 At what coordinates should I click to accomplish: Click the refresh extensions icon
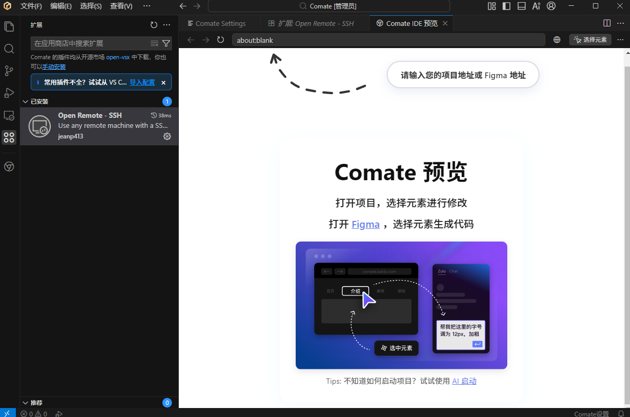point(154,25)
